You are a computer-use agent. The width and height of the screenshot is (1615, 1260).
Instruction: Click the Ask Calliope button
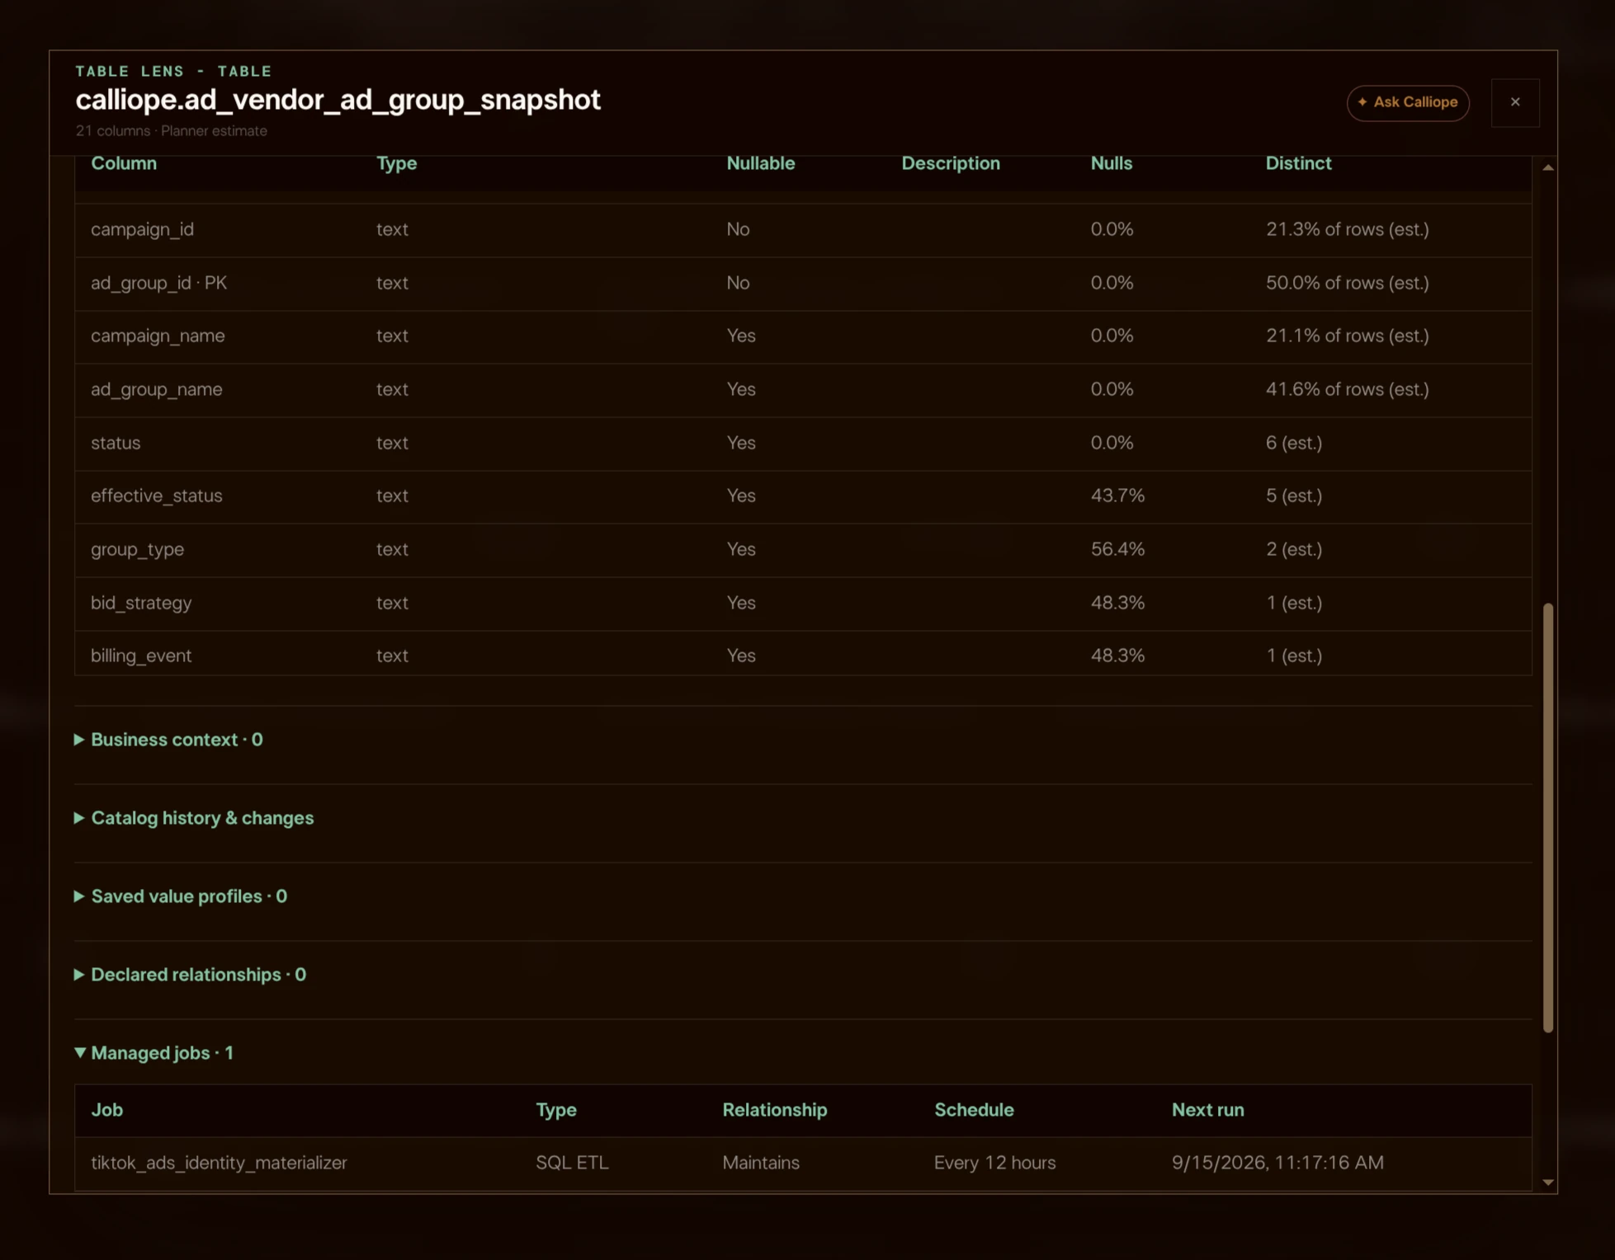1408,102
